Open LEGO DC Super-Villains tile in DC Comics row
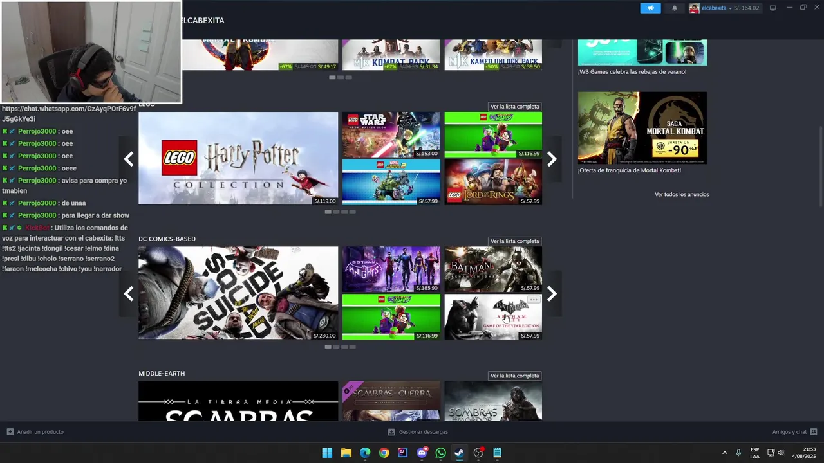Image resolution: width=824 pixels, height=463 pixels. coord(391,317)
